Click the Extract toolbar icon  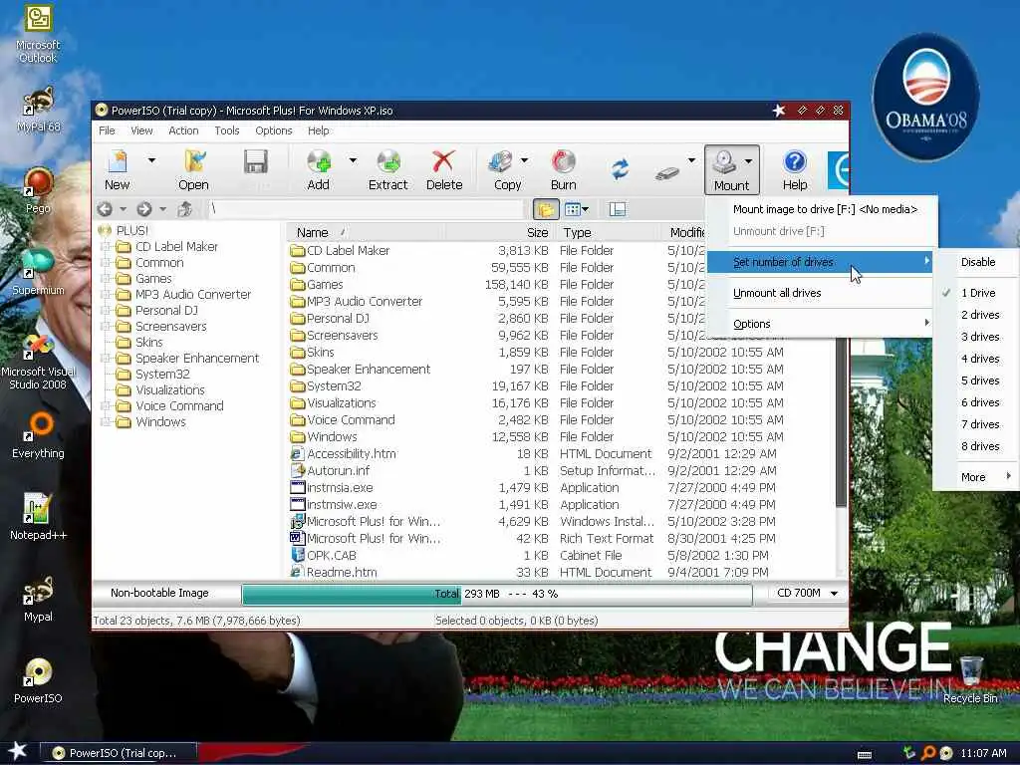tap(388, 169)
